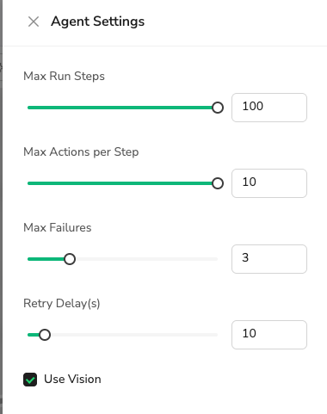Click the Max Failures slider handle
This screenshot has width=327, height=414.
[70, 259]
